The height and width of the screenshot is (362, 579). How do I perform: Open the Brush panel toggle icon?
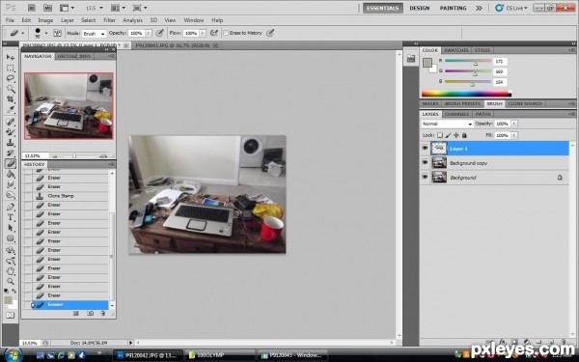pyautogui.click(x=57, y=33)
